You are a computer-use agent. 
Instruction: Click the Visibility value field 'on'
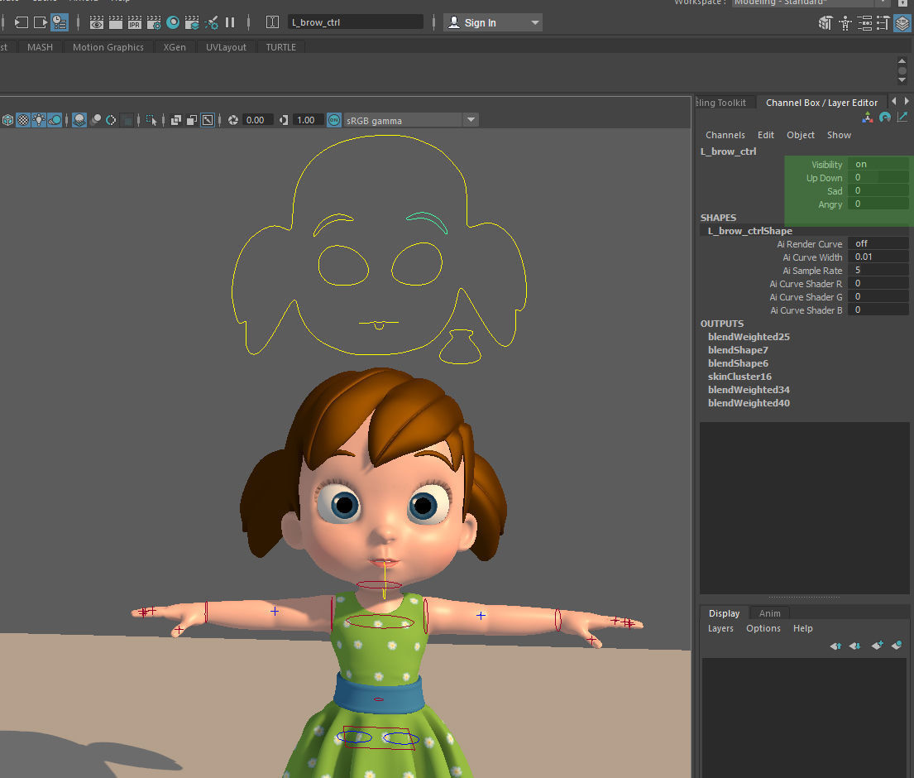pyautogui.click(x=878, y=165)
